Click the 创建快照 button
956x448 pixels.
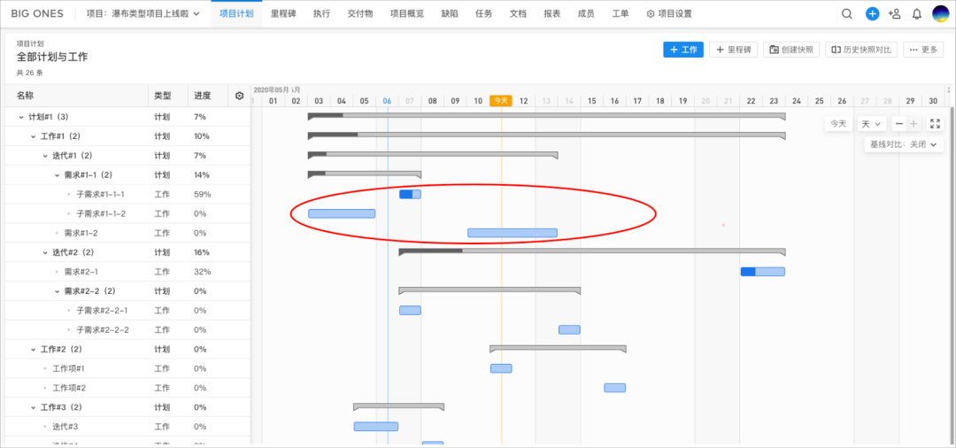coord(791,50)
